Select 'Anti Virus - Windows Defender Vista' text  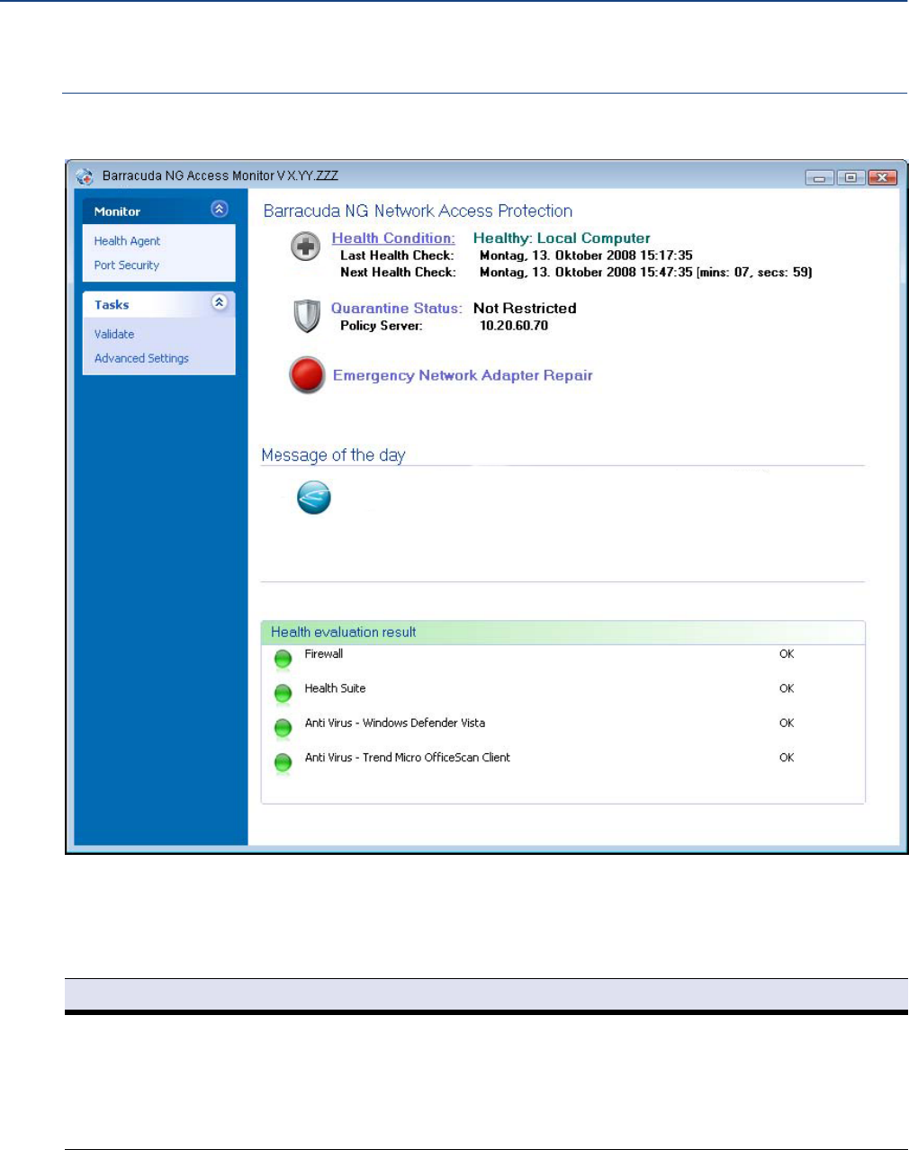tap(394, 723)
